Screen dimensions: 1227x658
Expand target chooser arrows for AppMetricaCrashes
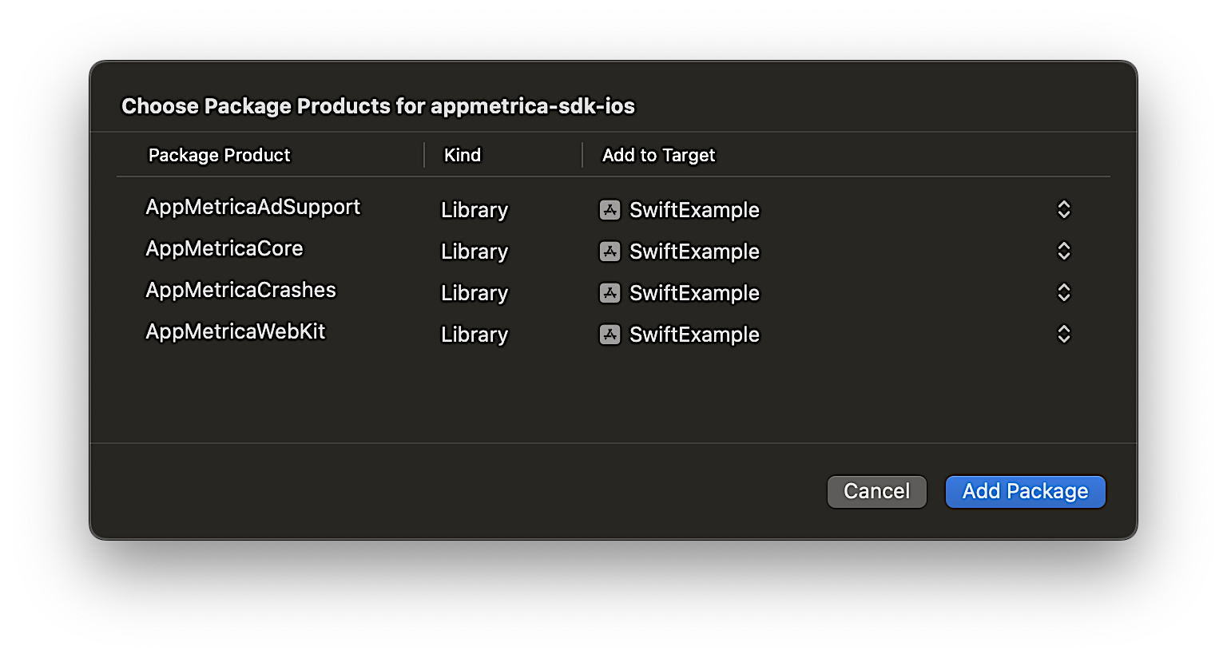click(x=1063, y=292)
